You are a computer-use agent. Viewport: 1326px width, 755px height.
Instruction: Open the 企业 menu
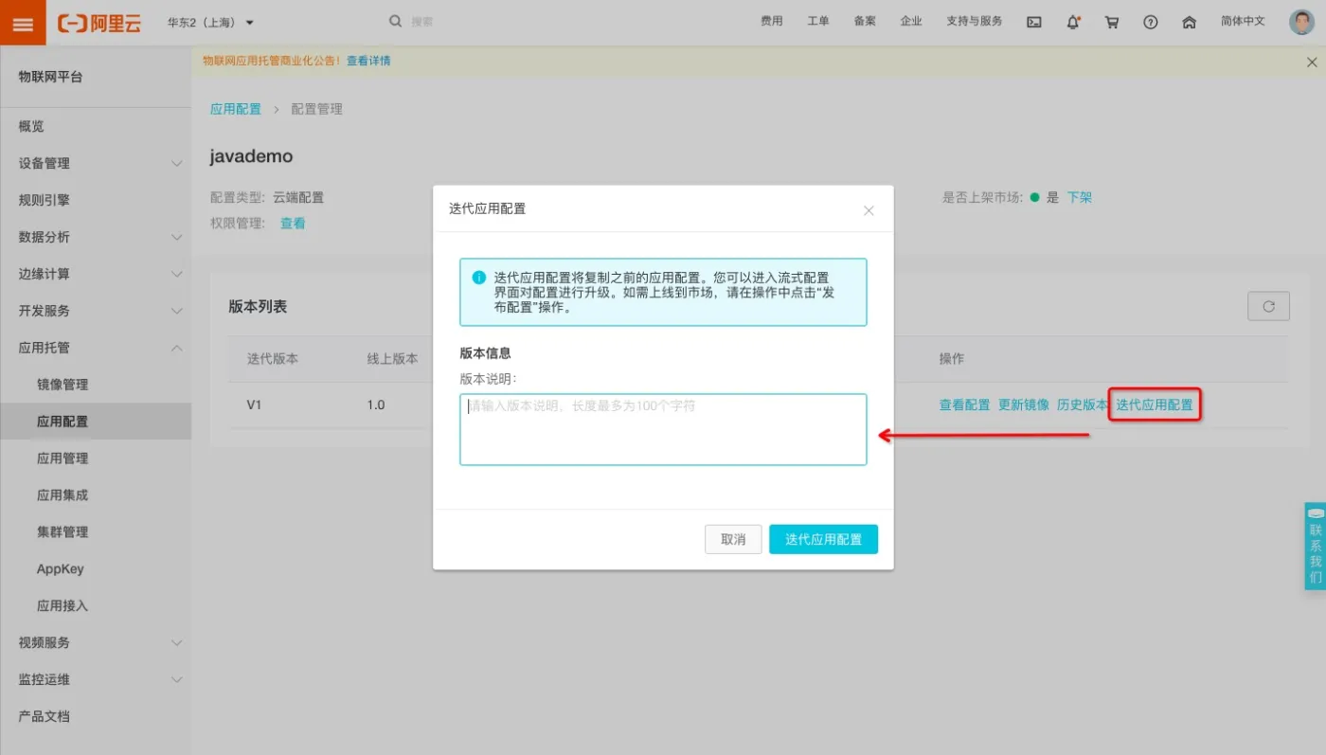click(x=911, y=21)
